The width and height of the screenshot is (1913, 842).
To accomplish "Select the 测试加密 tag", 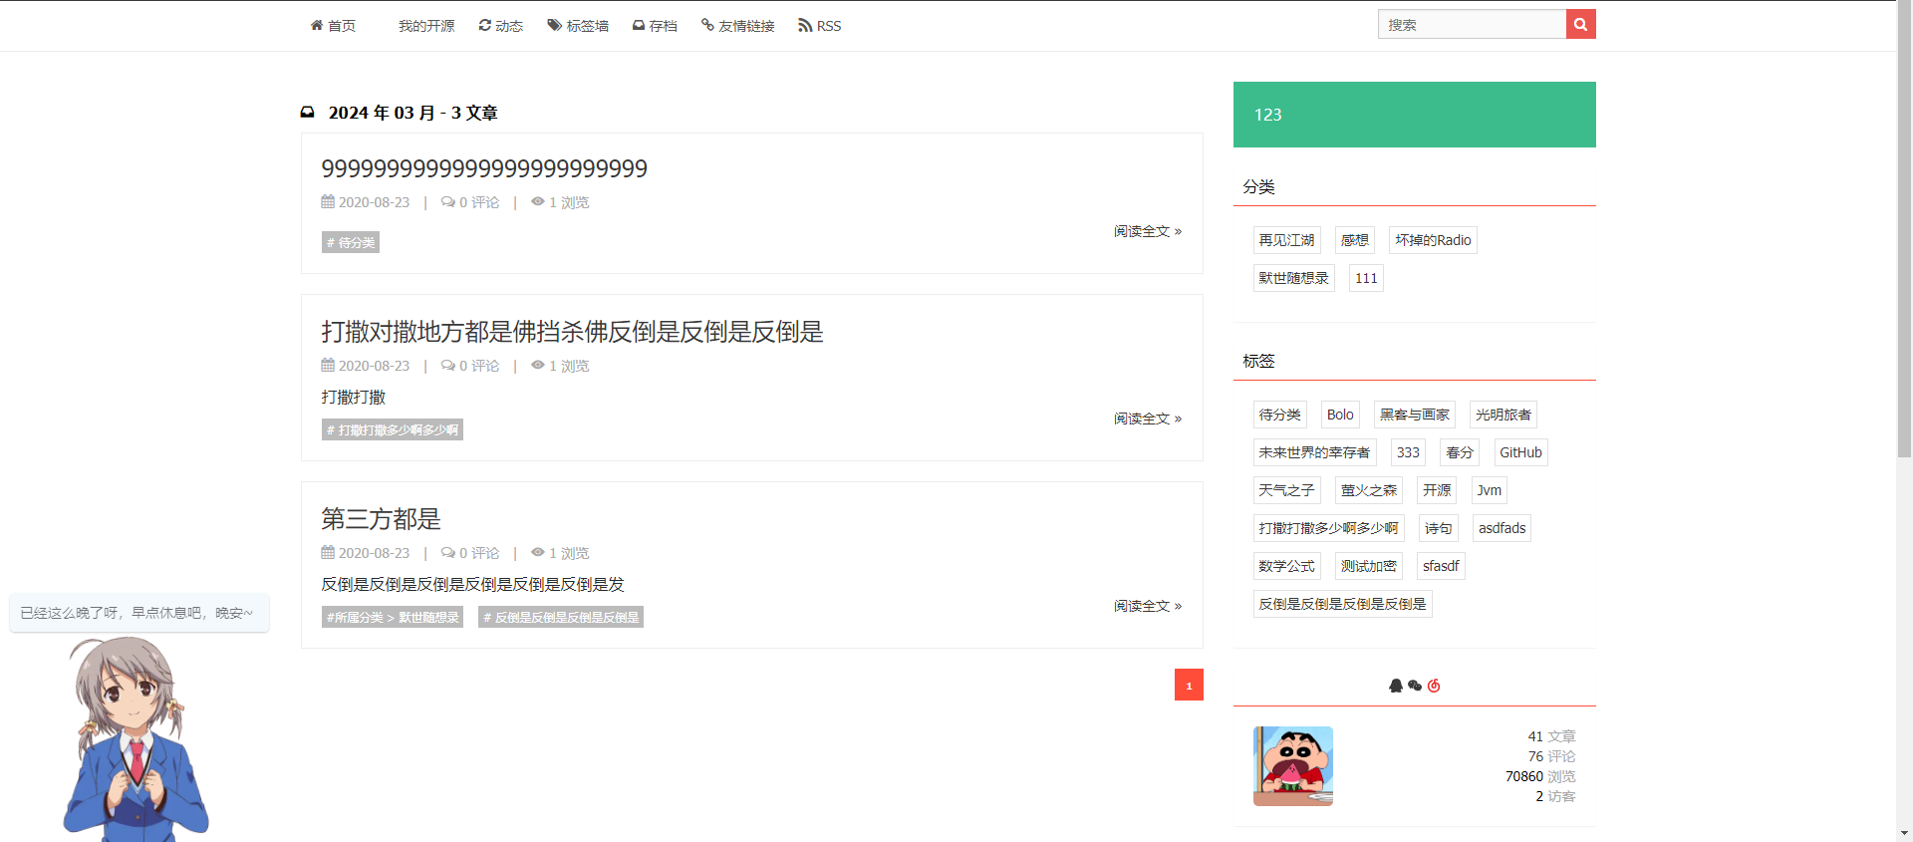I will coord(1369,566).
